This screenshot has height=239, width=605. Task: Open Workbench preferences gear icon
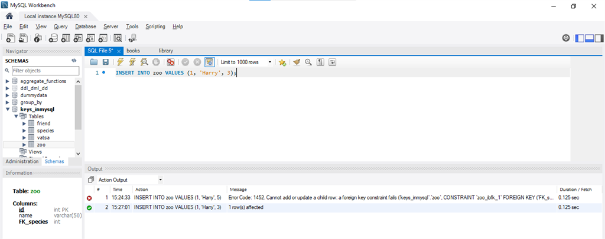566,38
